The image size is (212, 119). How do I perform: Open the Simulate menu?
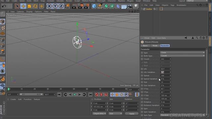point(60,1)
